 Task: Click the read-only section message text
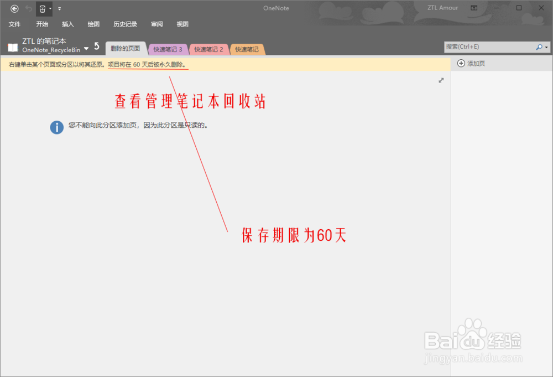click(138, 125)
